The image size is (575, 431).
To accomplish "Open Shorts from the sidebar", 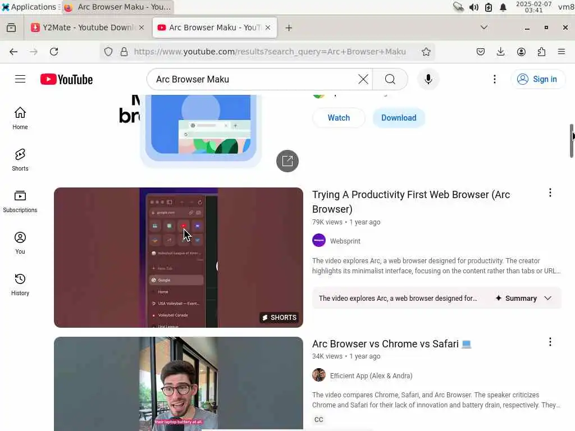I will tap(20, 160).
